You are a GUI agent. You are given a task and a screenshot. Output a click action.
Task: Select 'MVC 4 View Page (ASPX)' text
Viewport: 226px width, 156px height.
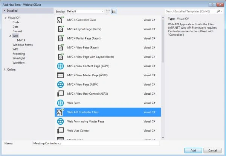tap(83, 85)
